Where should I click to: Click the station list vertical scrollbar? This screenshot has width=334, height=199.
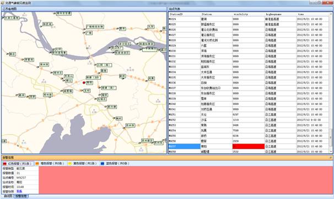tap(331, 82)
